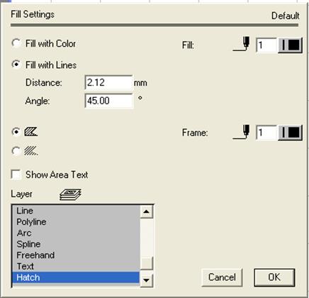Screen dimensions: 309x298
Task: Choose the hatch without frame radio button
Action: pyautogui.click(x=16, y=150)
